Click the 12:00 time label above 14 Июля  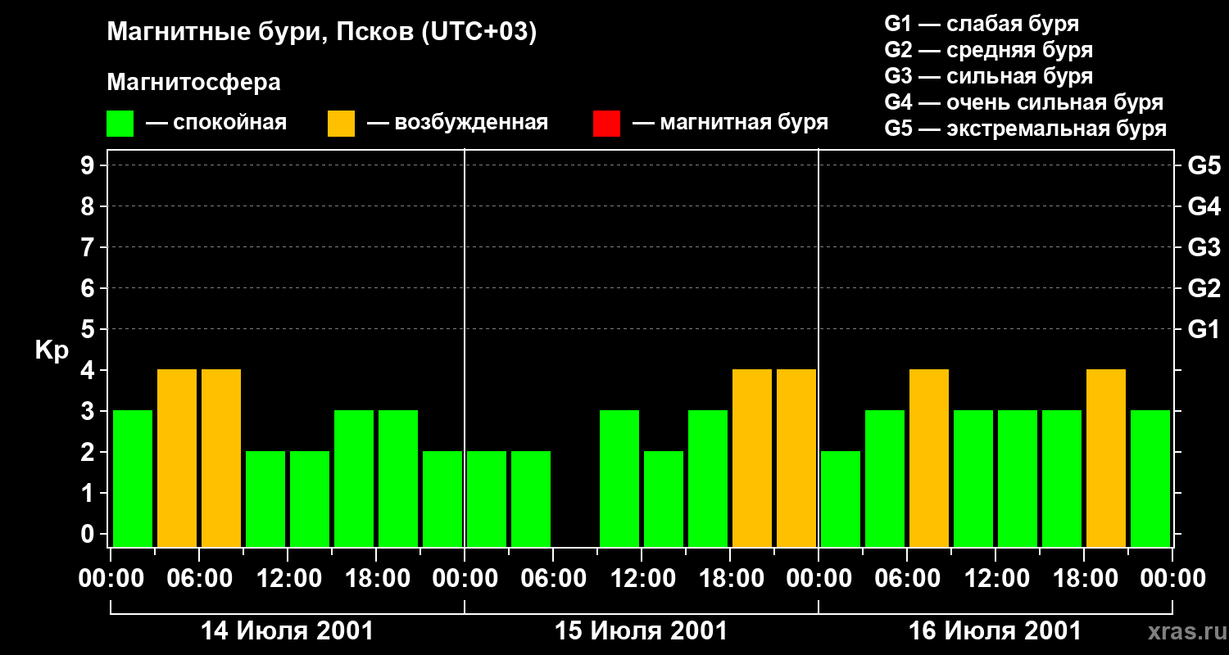288,579
